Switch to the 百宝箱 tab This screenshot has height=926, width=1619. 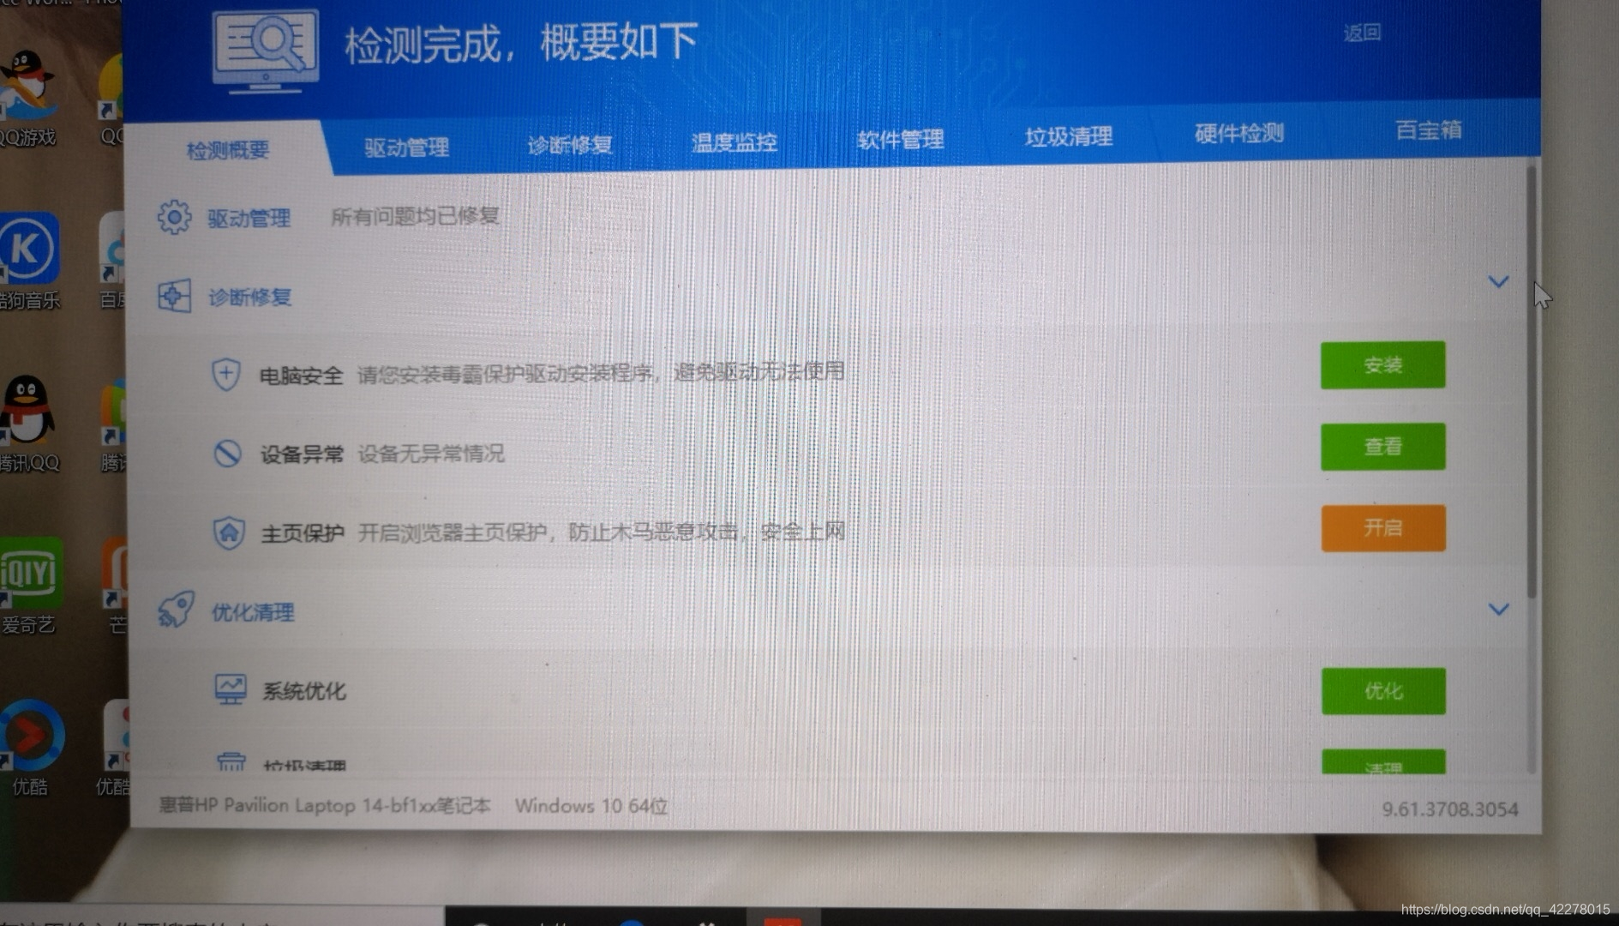coord(1428,130)
